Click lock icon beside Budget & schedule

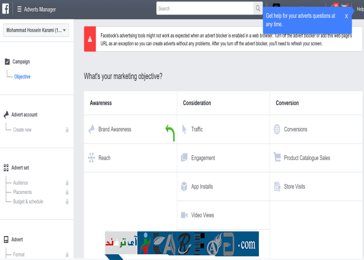[x=67, y=201]
